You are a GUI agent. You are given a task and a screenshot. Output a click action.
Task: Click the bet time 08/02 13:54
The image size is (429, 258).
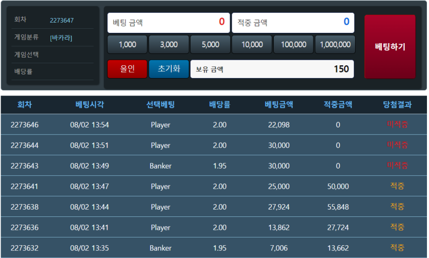89,125
